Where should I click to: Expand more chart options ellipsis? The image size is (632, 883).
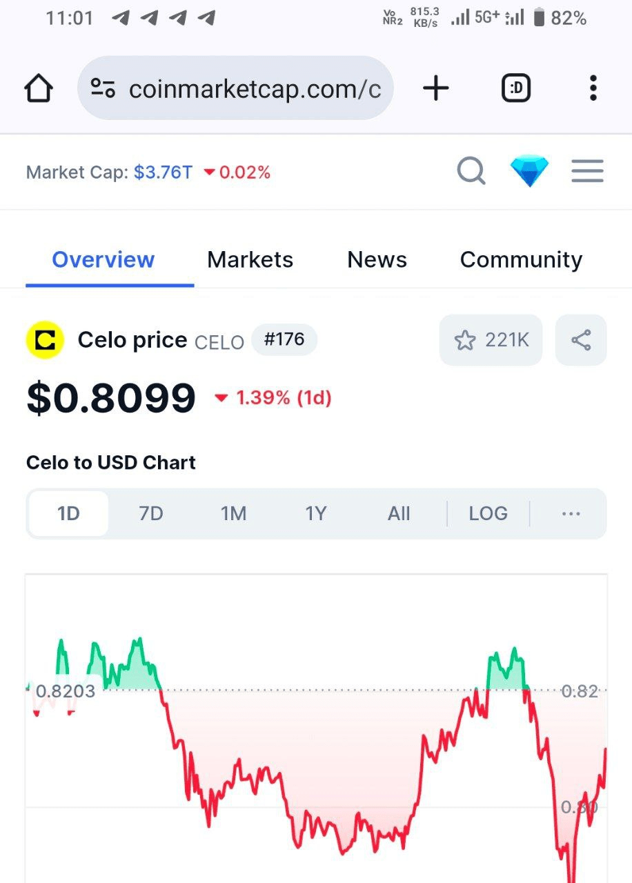(x=571, y=514)
